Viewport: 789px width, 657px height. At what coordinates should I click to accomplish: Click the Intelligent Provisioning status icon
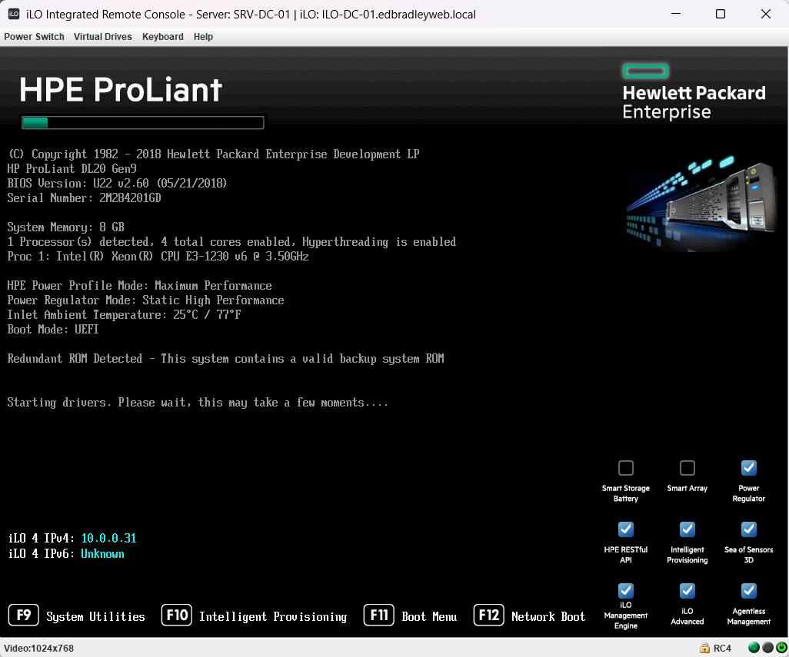687,529
